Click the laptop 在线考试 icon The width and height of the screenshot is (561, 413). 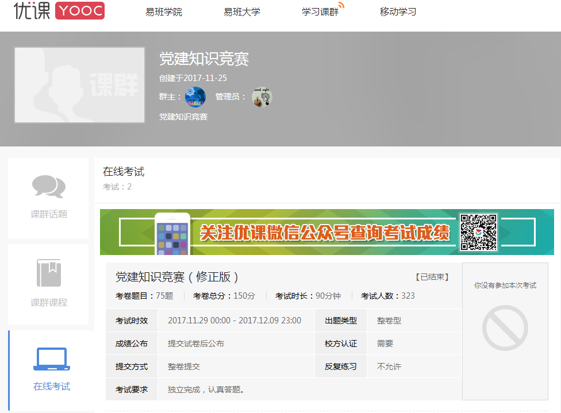(52, 359)
